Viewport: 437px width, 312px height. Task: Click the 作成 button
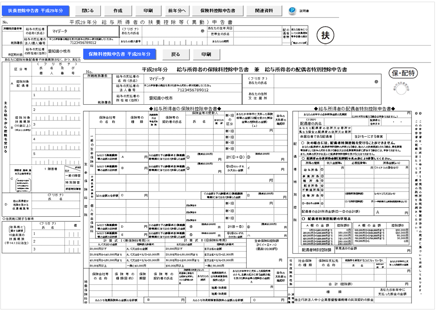pos(118,11)
